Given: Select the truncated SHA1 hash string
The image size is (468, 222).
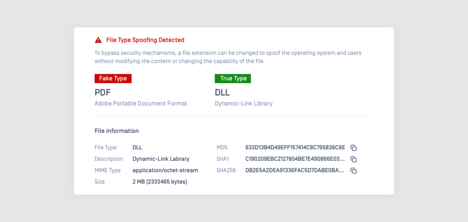Looking at the screenshot, I should [295, 159].
